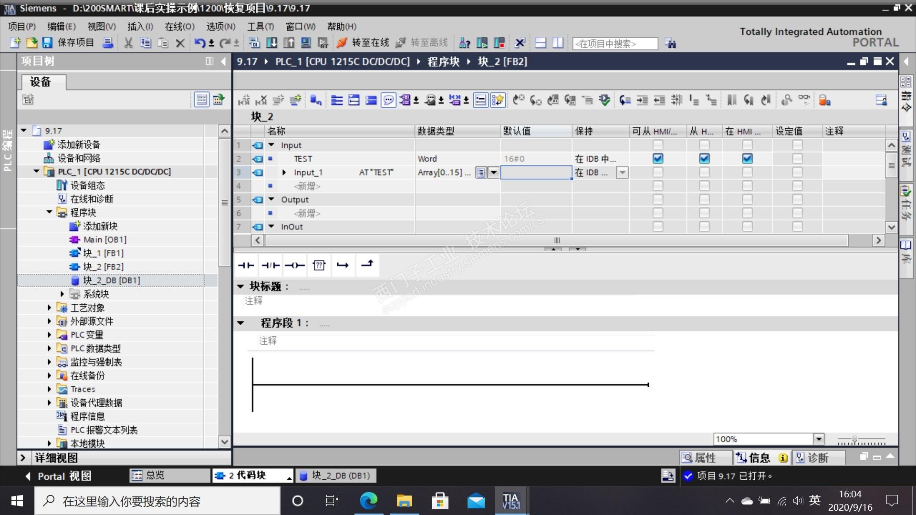Click the editor zoom slider

(x=855, y=439)
